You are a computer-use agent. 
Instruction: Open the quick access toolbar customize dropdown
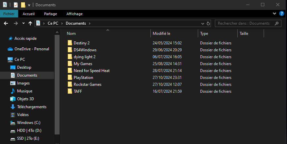(x=29, y=5)
